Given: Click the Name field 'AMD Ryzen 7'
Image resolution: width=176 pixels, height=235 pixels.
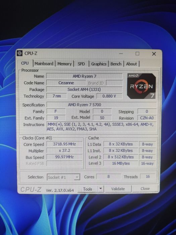Looking at the screenshot, I should tap(84, 76).
